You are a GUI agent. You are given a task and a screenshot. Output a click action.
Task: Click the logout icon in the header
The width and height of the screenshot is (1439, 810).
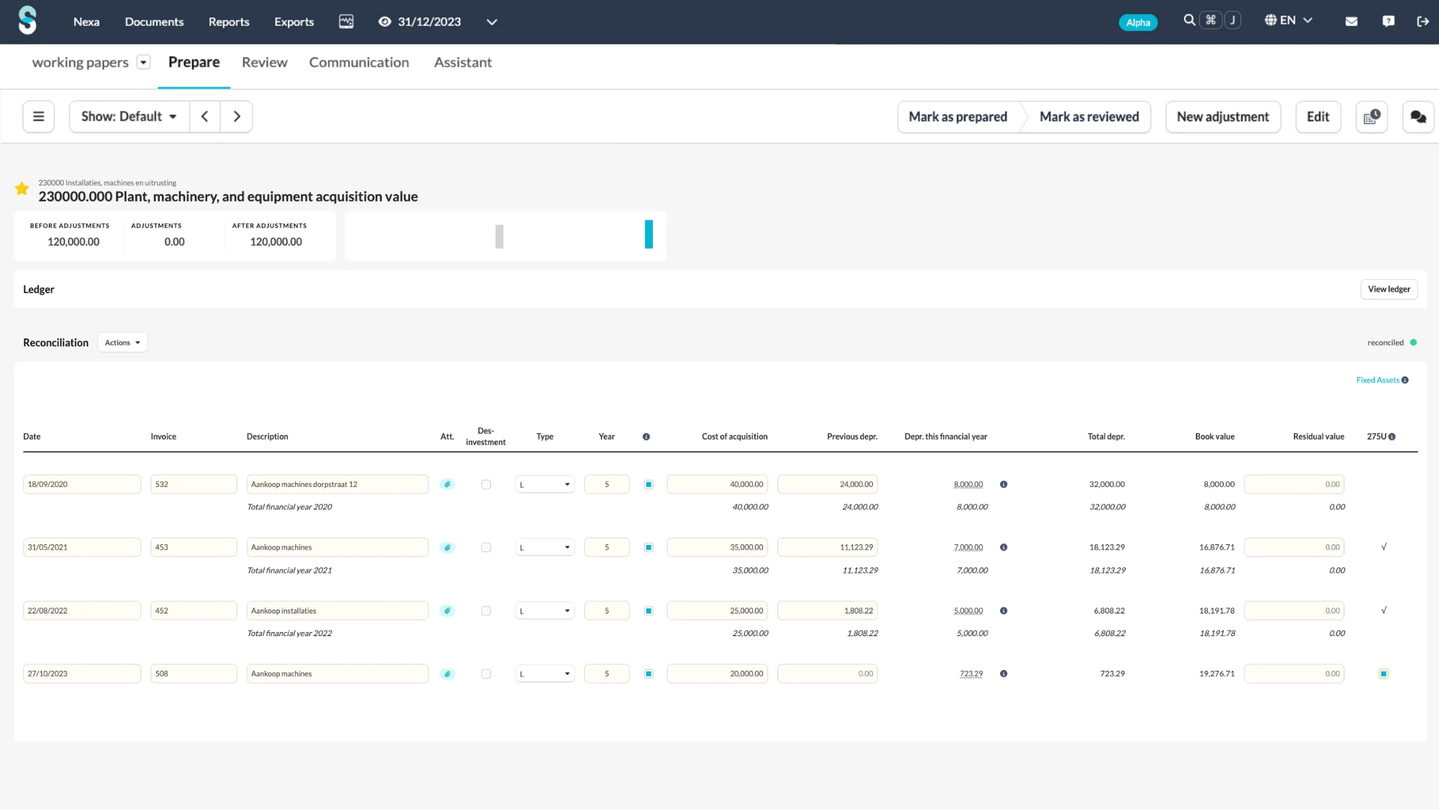pyautogui.click(x=1423, y=21)
